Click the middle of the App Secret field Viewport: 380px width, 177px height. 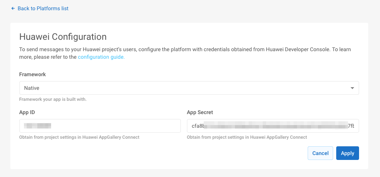tap(273, 126)
